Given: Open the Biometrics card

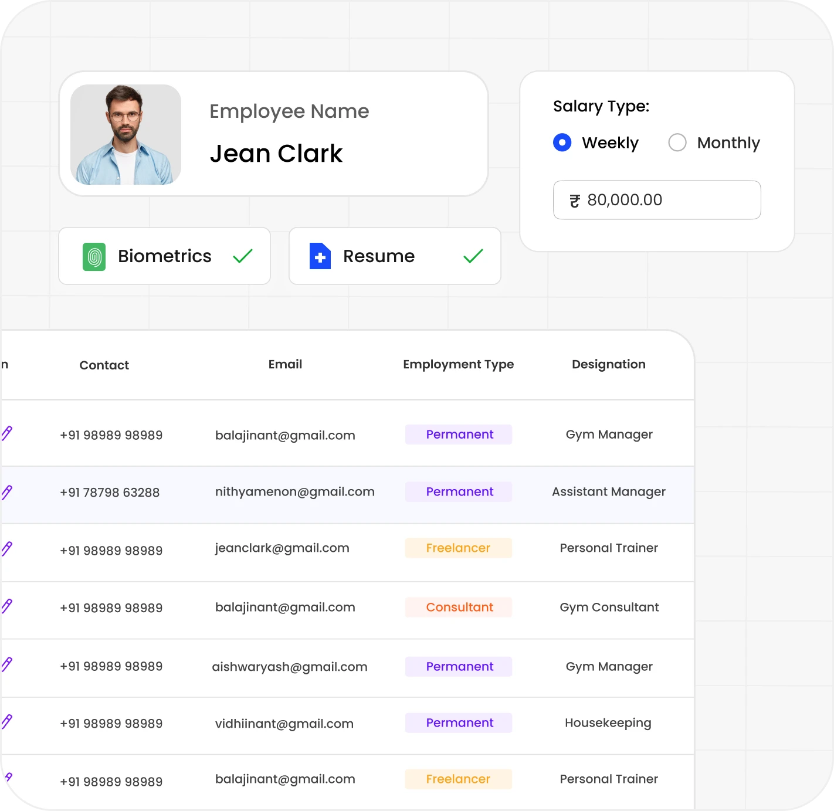Looking at the screenshot, I should (164, 256).
